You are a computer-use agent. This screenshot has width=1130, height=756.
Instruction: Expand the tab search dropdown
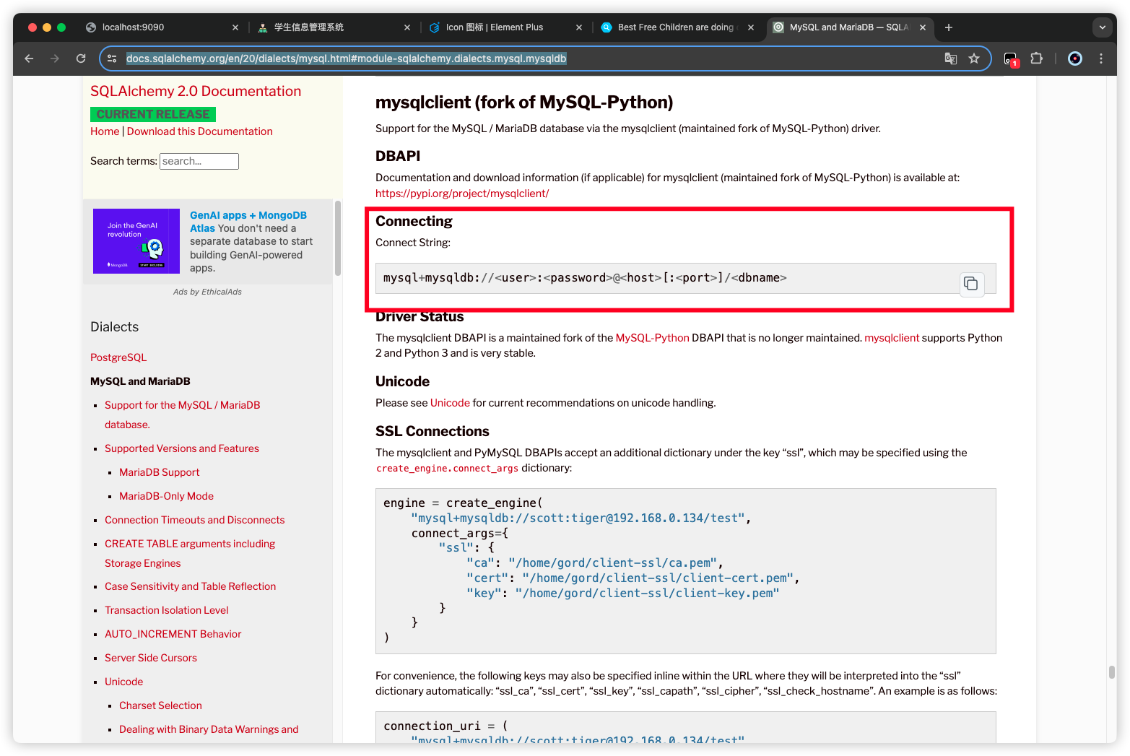pyautogui.click(x=1102, y=27)
